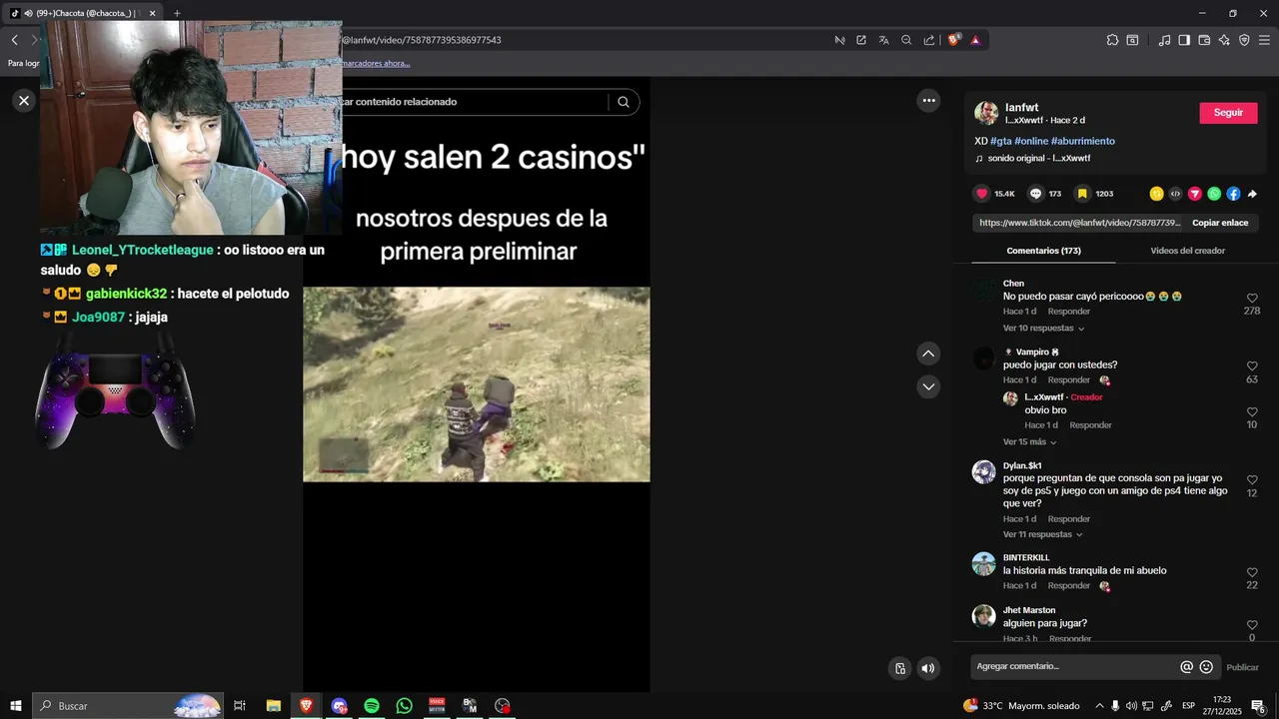Click the search magnifier icon above the video
The width and height of the screenshot is (1279, 719).
point(624,102)
